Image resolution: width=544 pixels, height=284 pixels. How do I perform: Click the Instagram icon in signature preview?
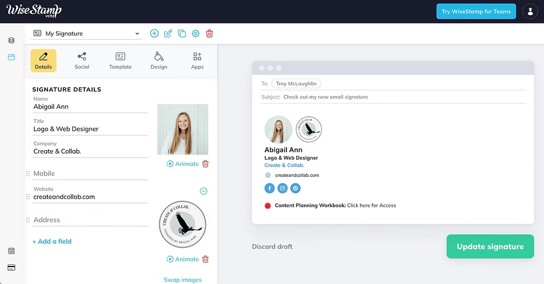(283, 188)
